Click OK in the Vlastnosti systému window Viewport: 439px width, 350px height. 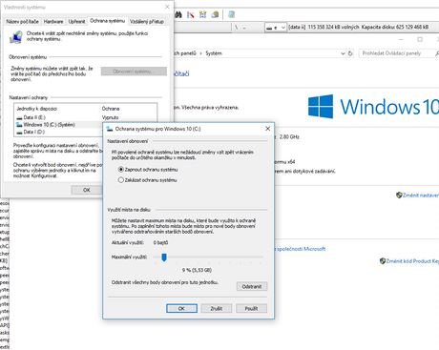[x=87, y=190]
